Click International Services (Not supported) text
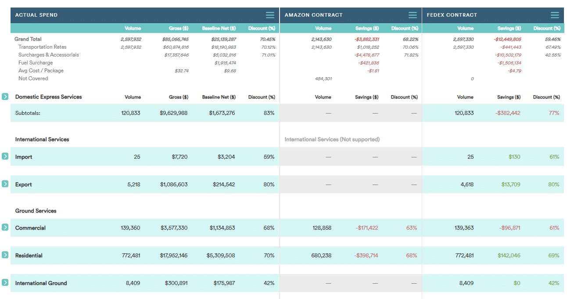Image resolution: width=567 pixels, height=299 pixels. (332, 139)
